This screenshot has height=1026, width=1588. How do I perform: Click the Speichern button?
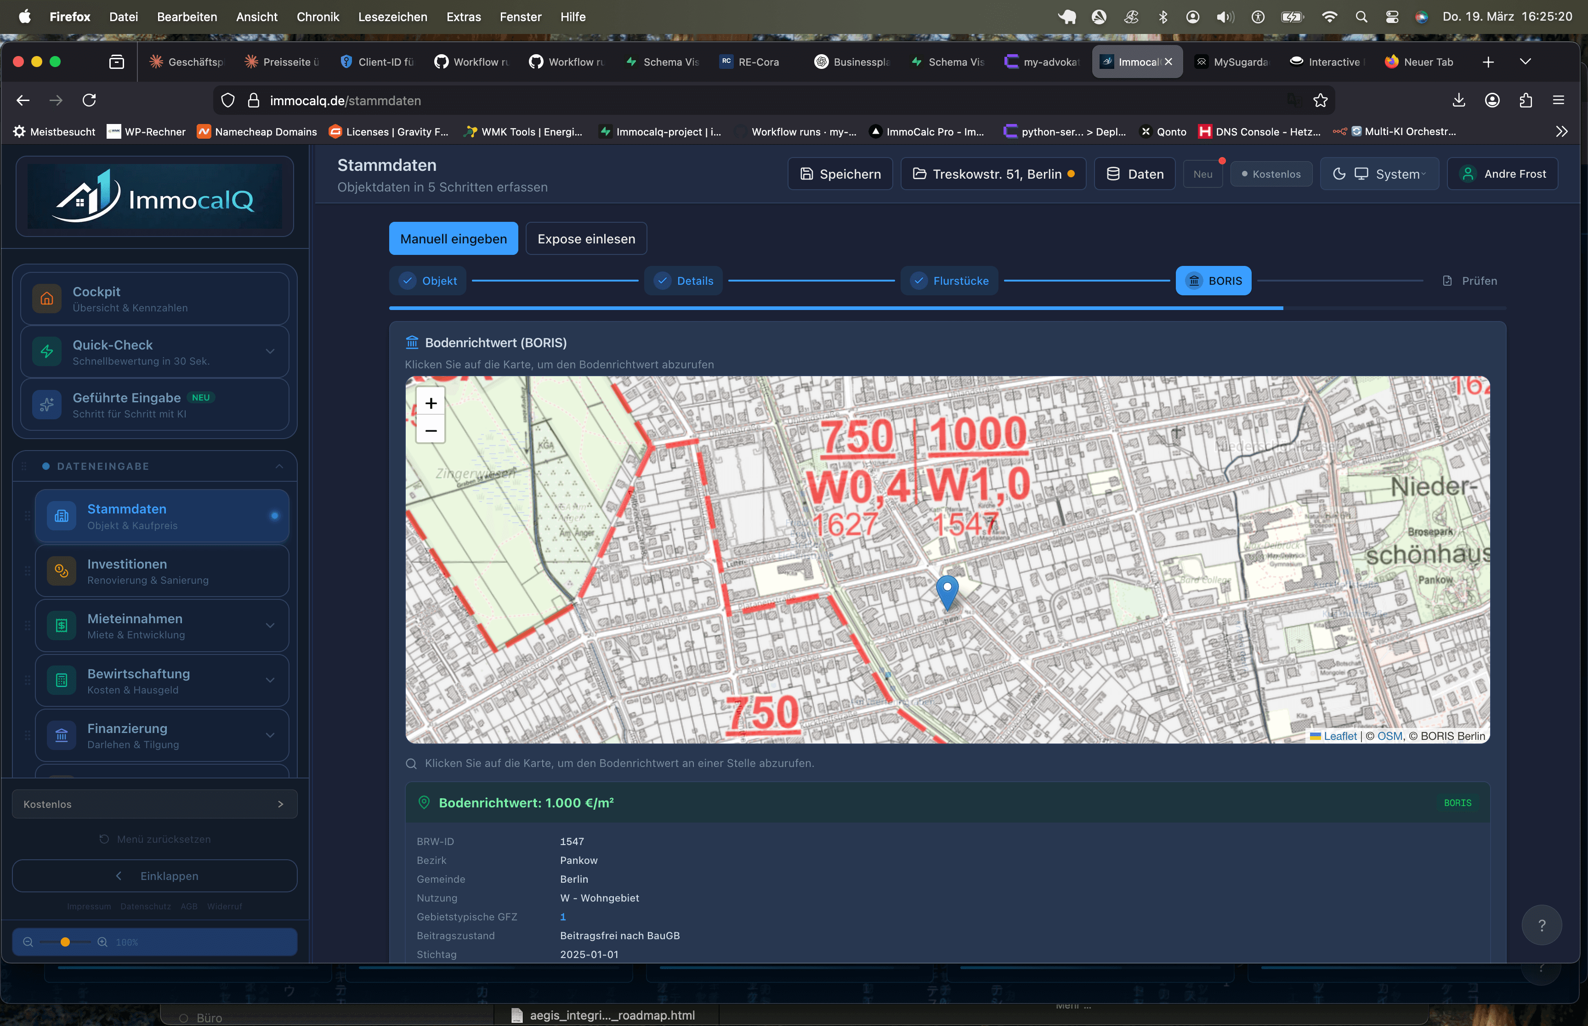click(839, 174)
